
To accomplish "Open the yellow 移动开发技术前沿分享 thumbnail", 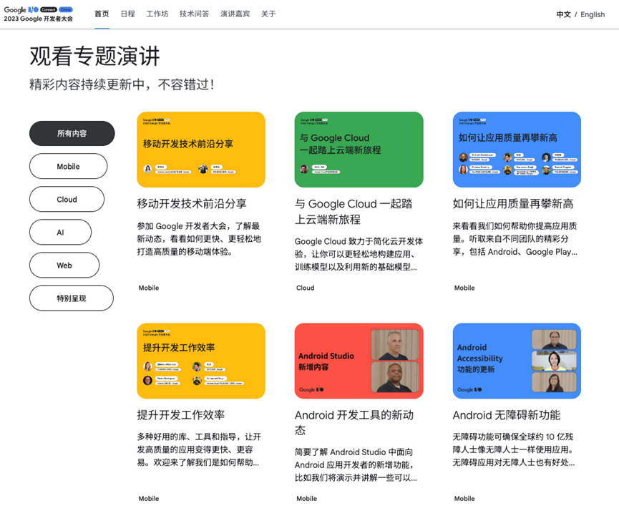I will 201,150.
